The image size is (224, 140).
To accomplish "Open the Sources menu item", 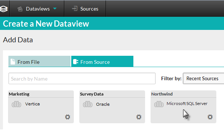I will coord(85,9).
